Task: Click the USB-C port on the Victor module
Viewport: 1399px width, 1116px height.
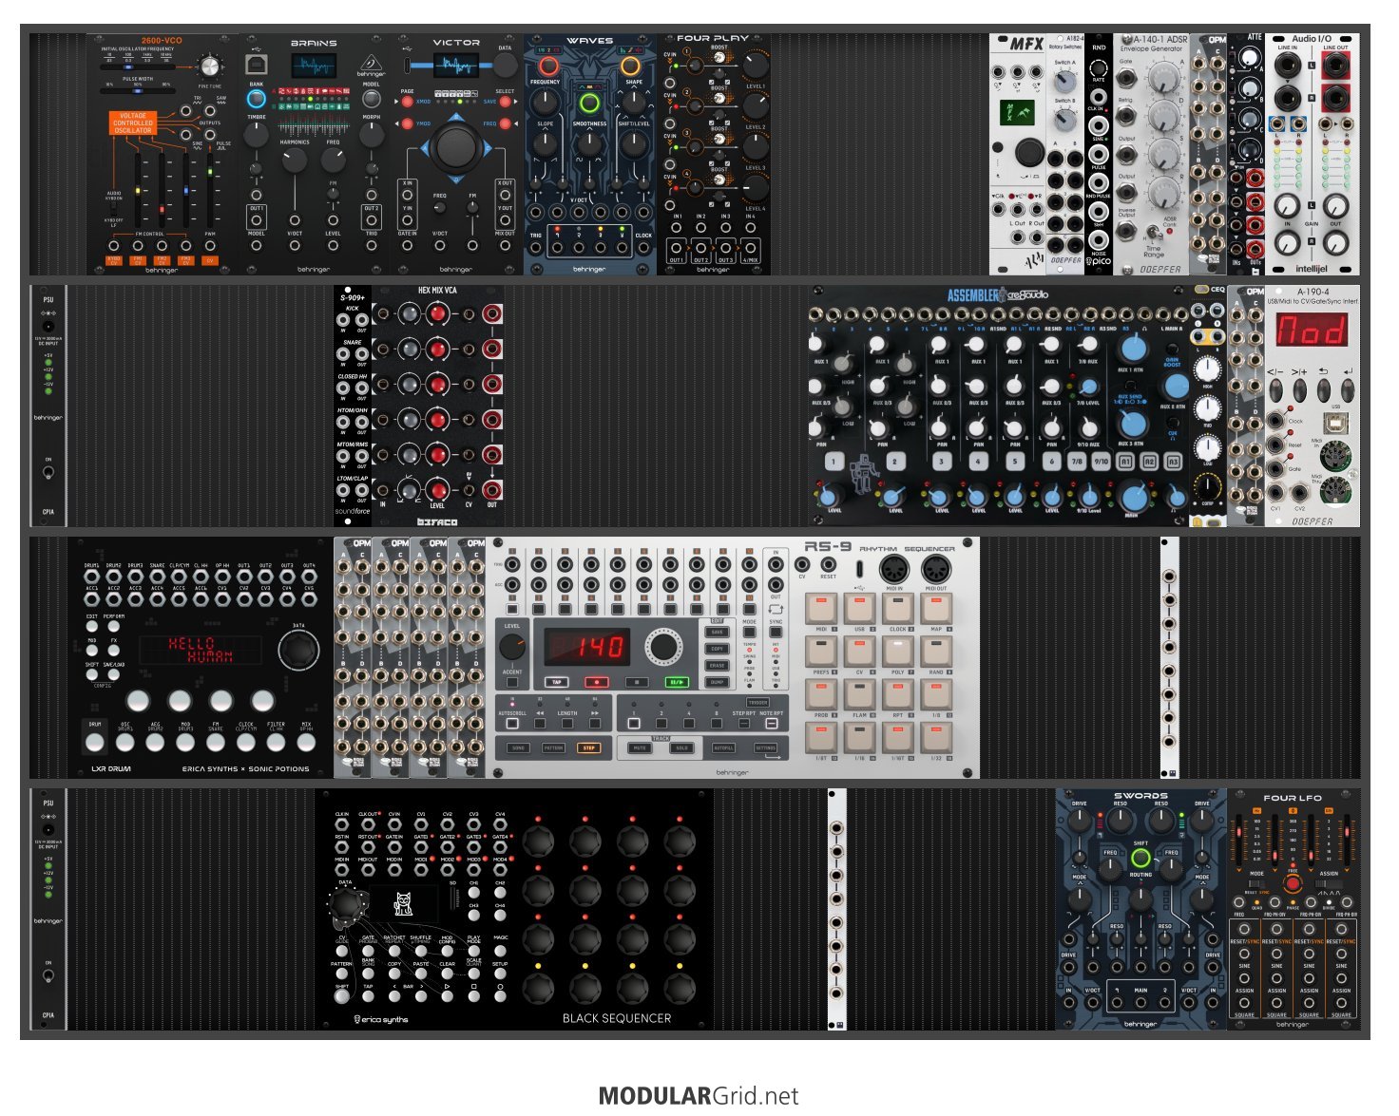Action: point(408,65)
